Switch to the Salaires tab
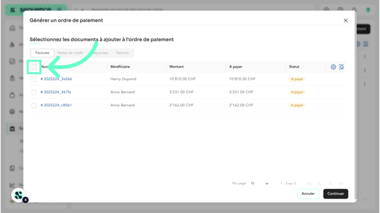 point(123,53)
